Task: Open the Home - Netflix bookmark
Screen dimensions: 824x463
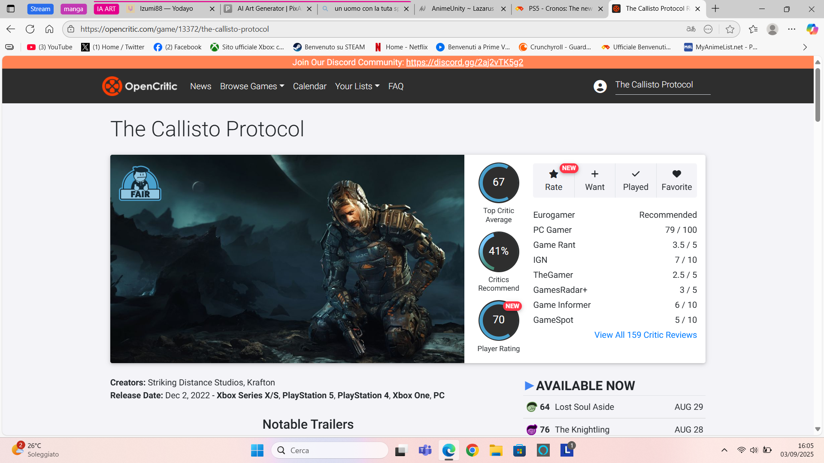Action: click(x=401, y=47)
